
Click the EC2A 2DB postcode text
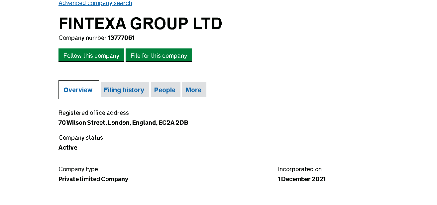tap(173, 123)
